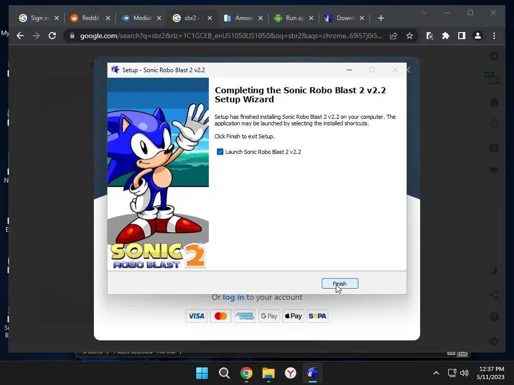Image resolution: width=514 pixels, height=385 pixels.
Task: Open the Chrome profile menu
Action: click(478, 36)
